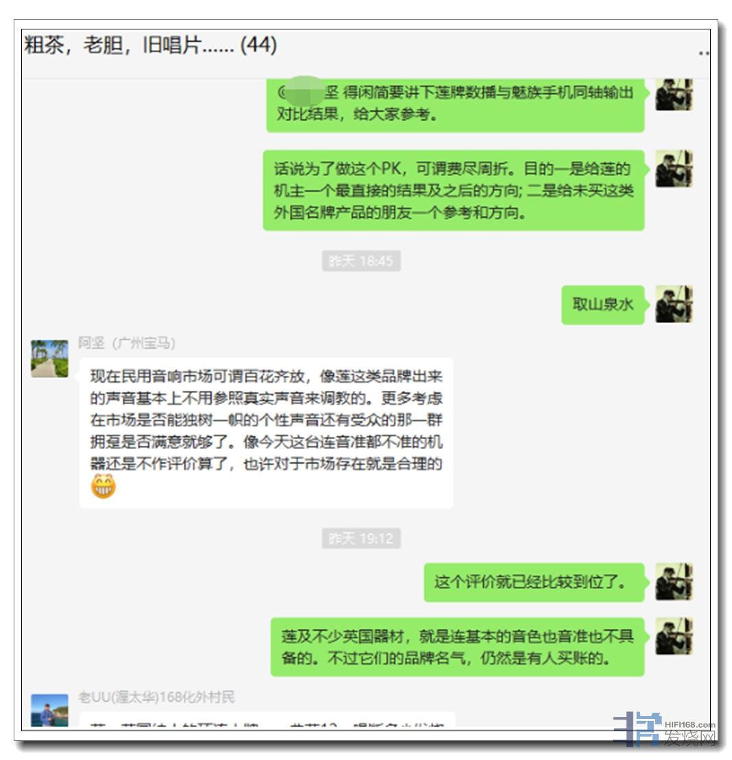This screenshot has height=760, width=732.
Task: Click sender name 老UU(渥太华)168化外村民
Action: coord(157,697)
